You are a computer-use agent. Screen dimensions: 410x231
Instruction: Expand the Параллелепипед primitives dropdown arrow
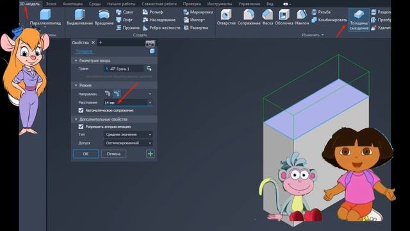[x=45, y=27]
